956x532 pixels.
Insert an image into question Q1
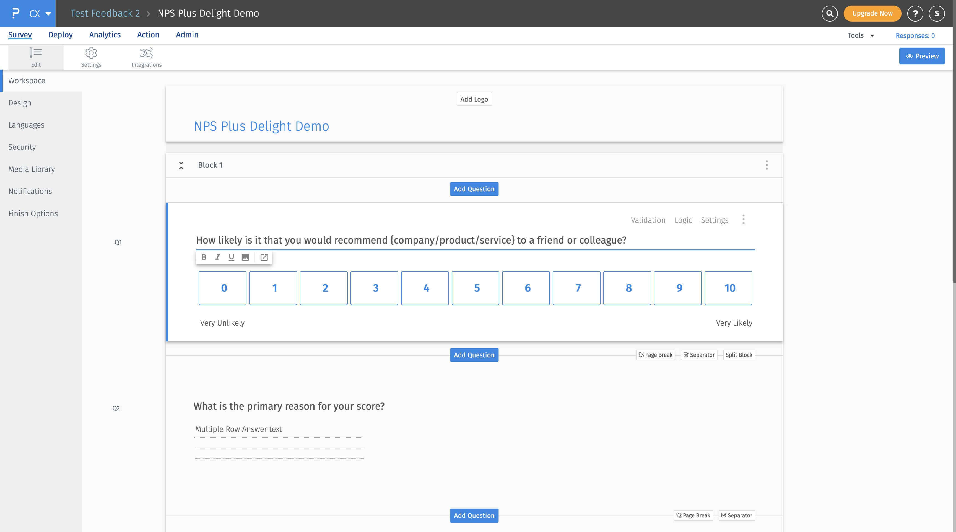[x=245, y=257]
